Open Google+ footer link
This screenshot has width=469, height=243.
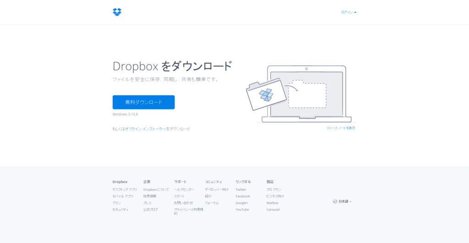242,203
